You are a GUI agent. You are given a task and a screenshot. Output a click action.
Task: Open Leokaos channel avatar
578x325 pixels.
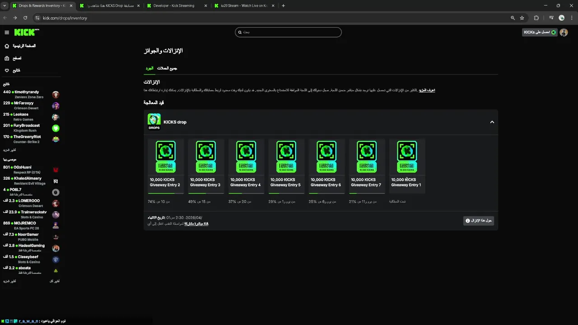[x=56, y=117]
